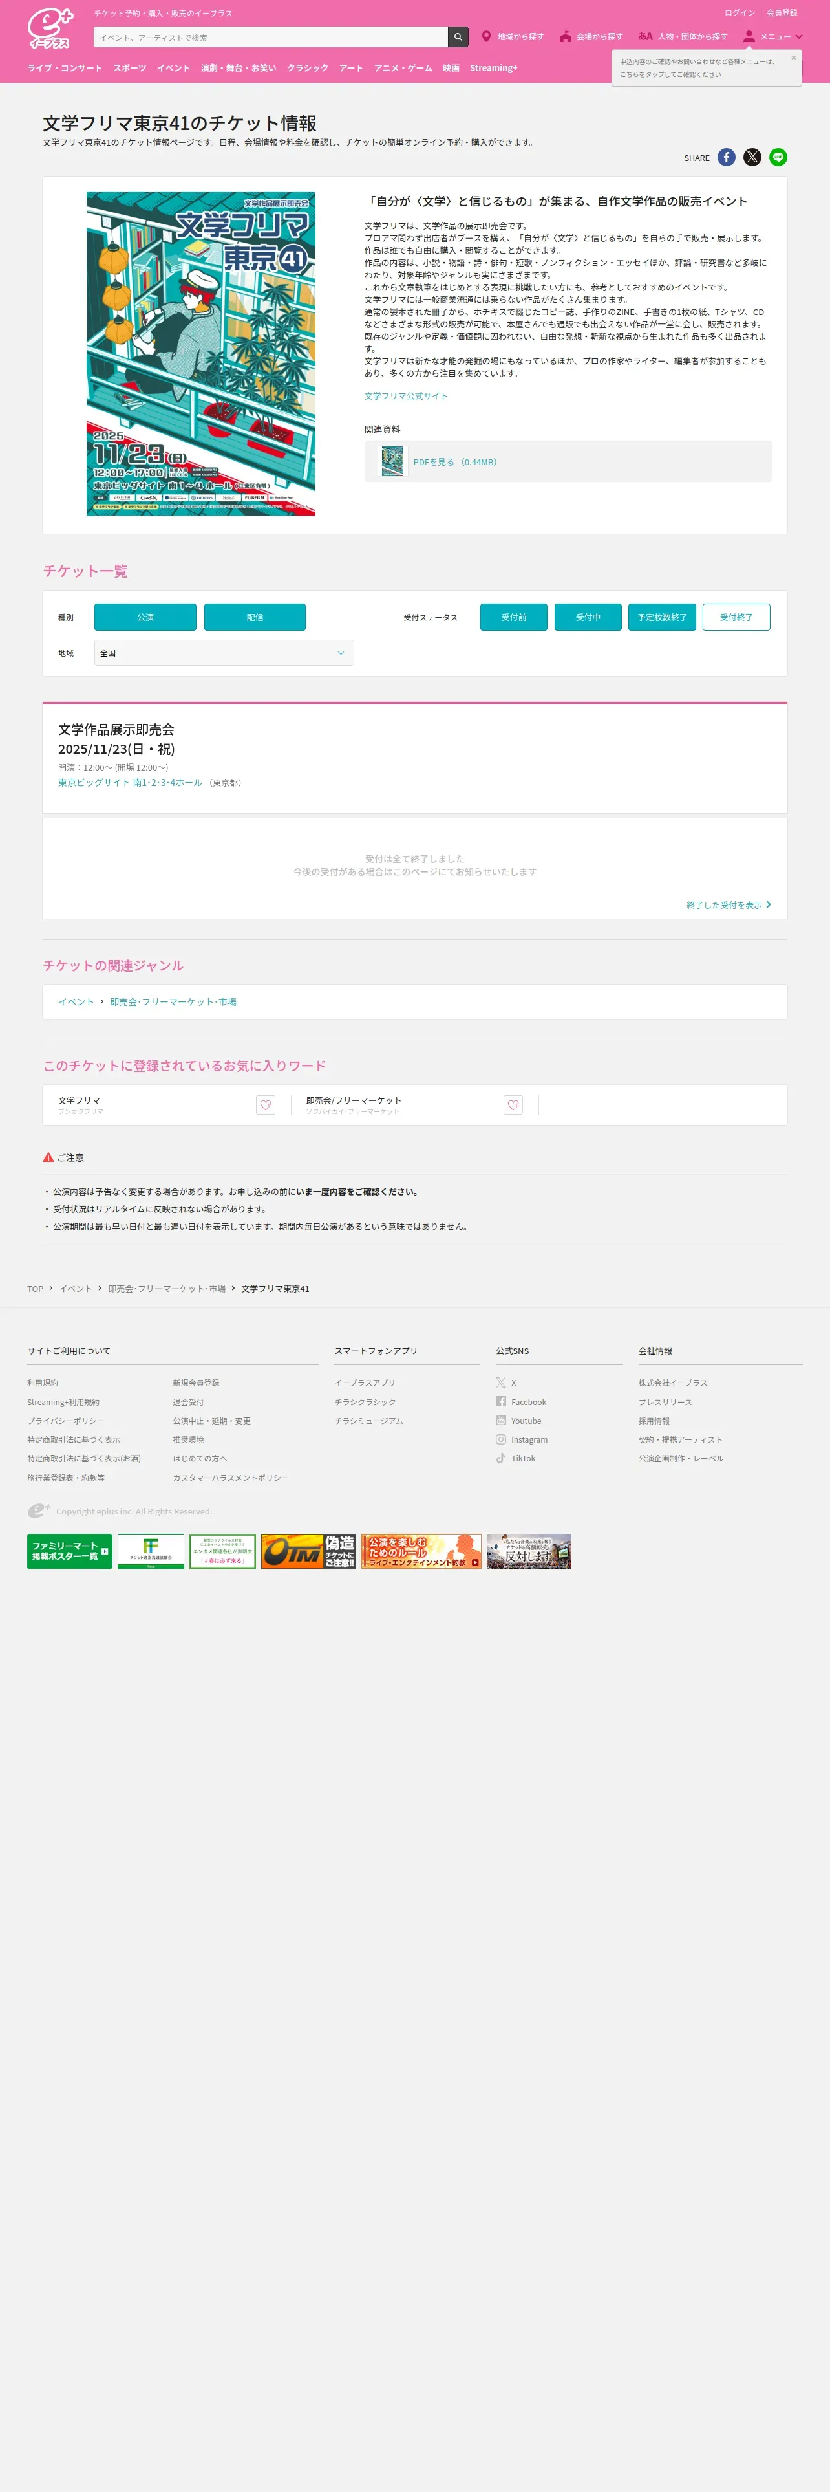
Task: Toggle the 予定枚数終了 status filter
Action: coord(662,617)
